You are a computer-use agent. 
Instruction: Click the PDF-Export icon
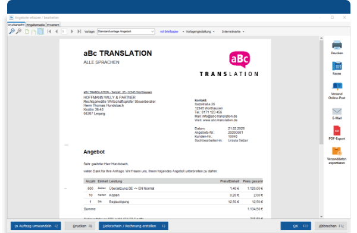pos(337,131)
